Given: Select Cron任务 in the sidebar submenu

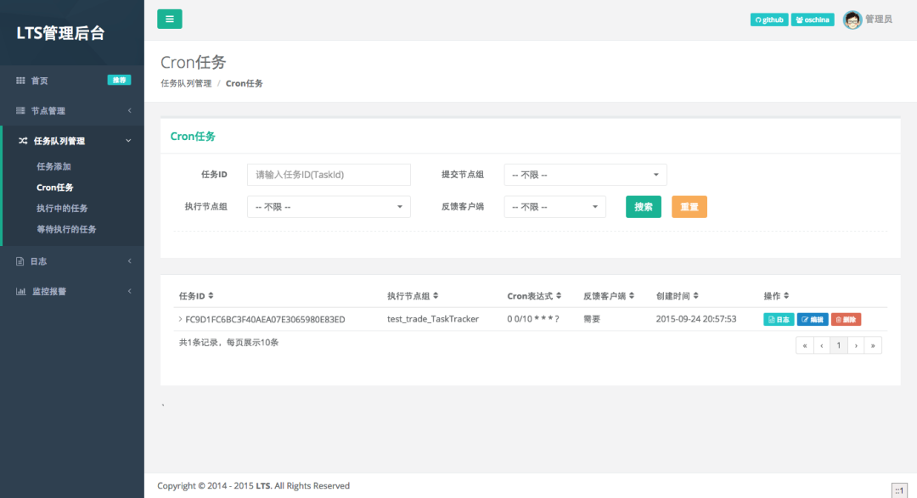Looking at the screenshot, I should [55, 187].
